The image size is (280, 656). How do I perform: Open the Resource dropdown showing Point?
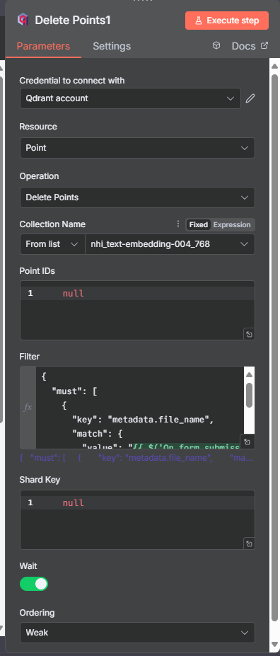(x=137, y=148)
